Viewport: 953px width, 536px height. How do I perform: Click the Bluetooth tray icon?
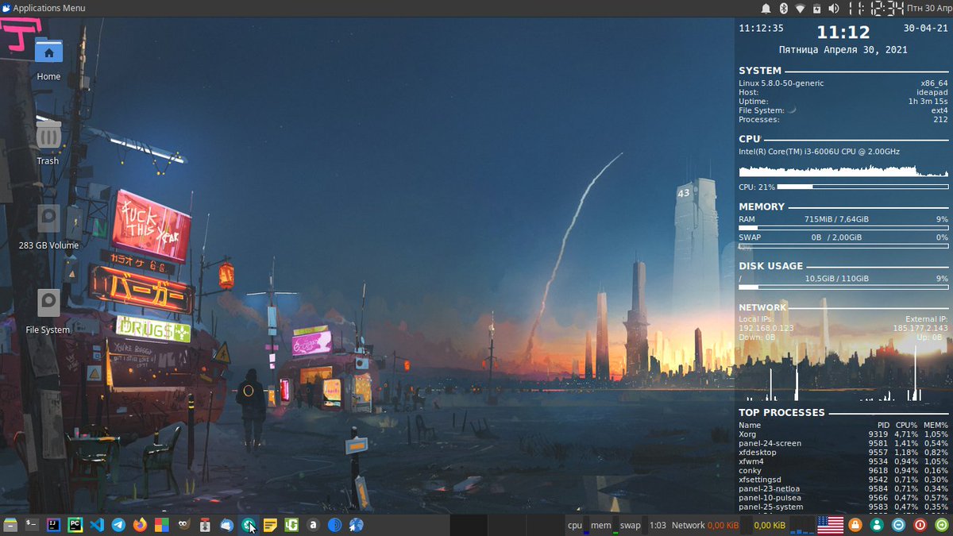click(x=782, y=8)
